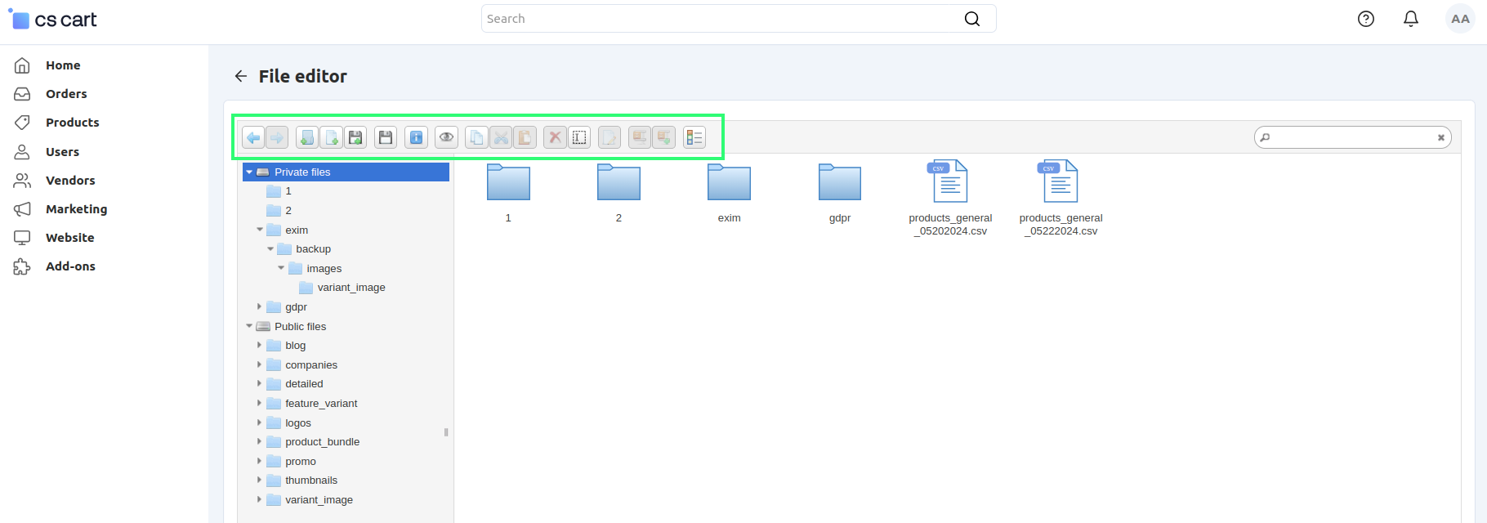Toggle Preview with the eye icon
This screenshot has width=1487, height=523.
coord(446,137)
